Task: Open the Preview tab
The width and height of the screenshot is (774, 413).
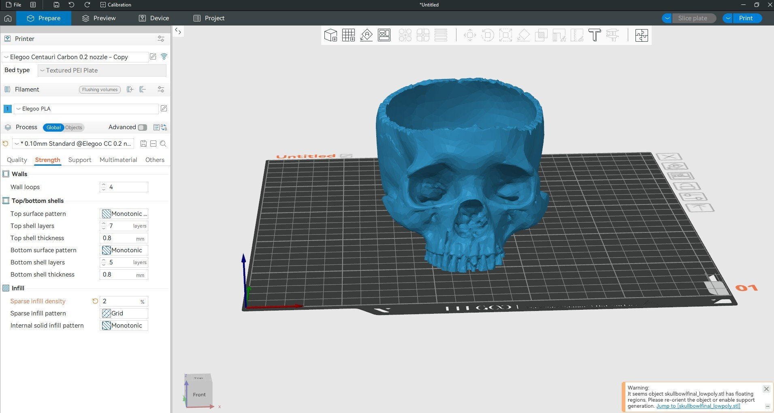Action: (x=99, y=18)
